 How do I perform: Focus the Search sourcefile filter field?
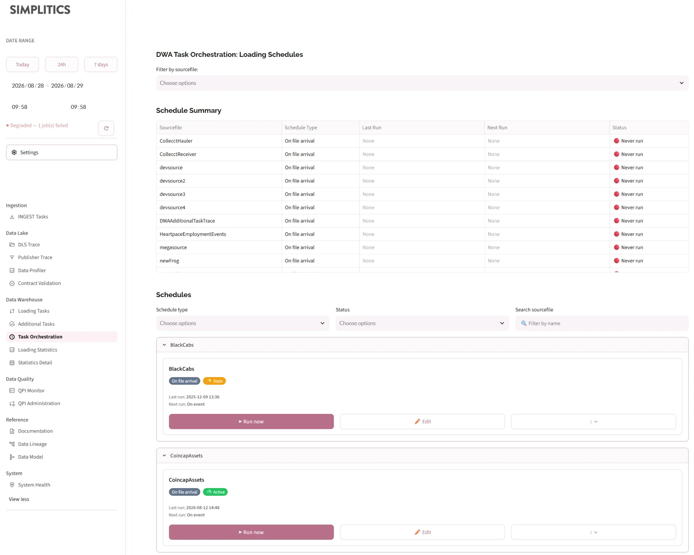click(x=602, y=323)
